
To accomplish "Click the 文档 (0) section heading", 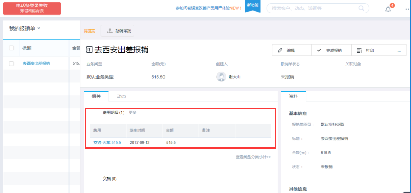I will click(x=109, y=179).
